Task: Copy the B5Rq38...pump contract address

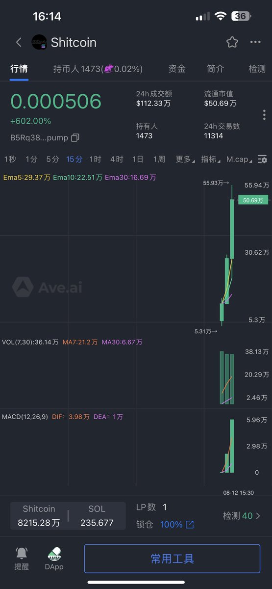Action: click(x=75, y=138)
